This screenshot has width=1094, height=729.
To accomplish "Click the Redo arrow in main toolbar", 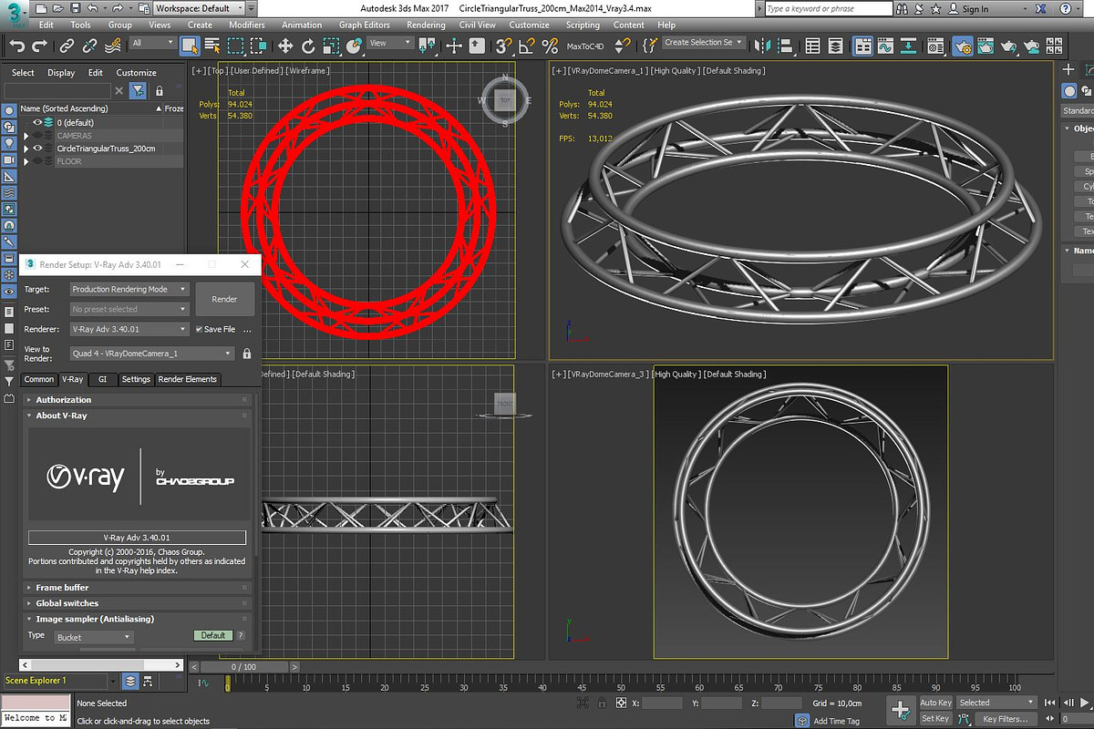I will point(39,46).
